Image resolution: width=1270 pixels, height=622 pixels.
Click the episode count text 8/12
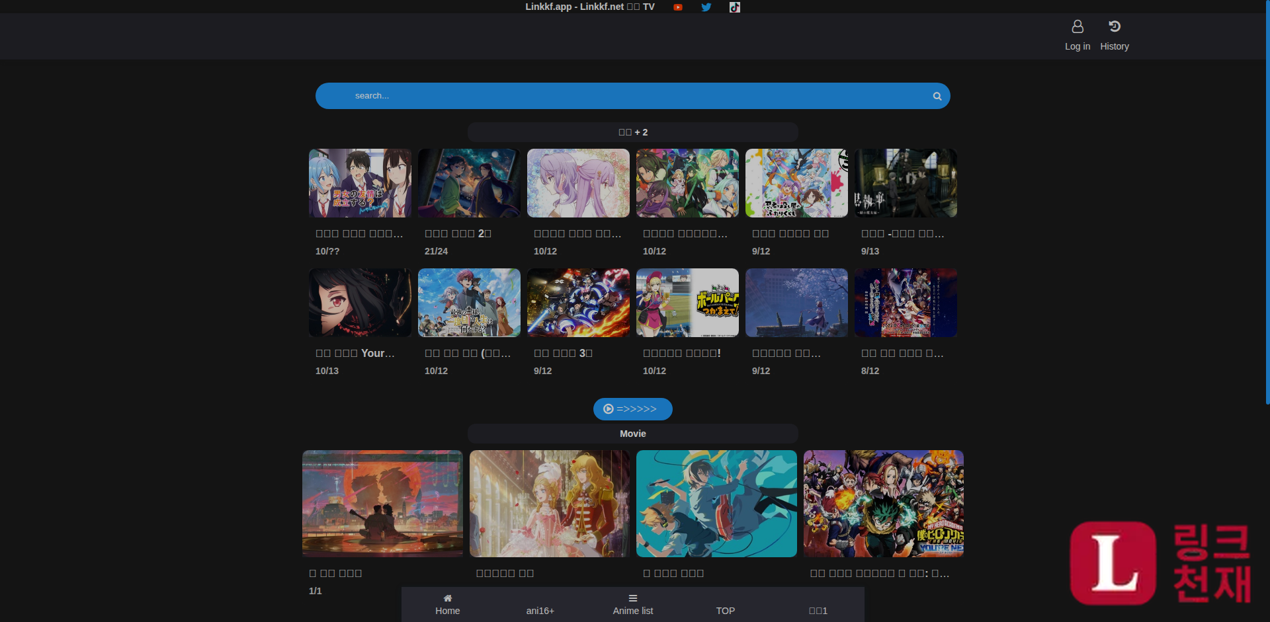pos(870,371)
